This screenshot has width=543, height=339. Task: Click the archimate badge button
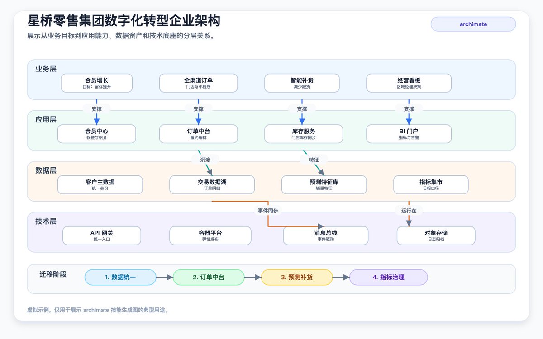(473, 24)
